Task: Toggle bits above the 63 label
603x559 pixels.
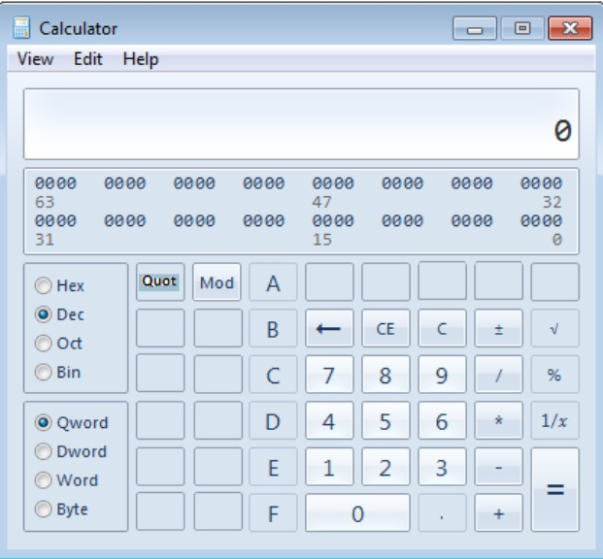Action: click(x=55, y=183)
